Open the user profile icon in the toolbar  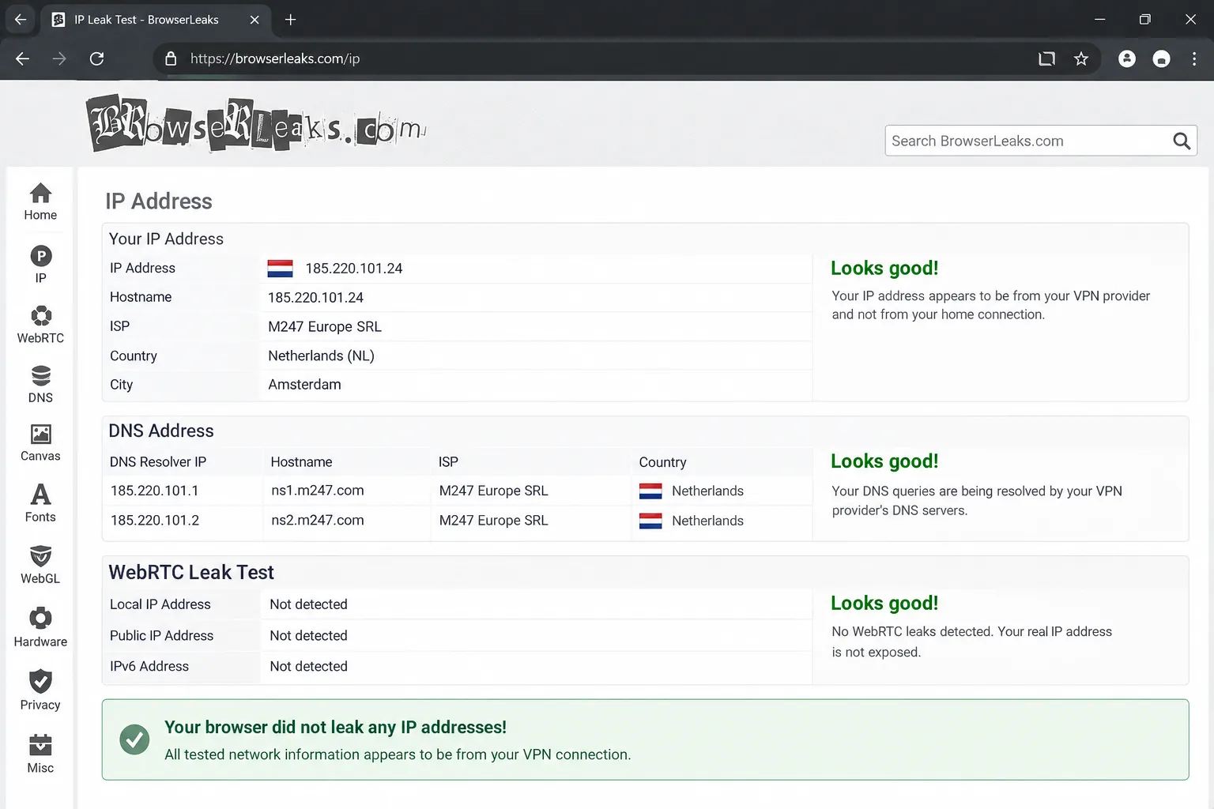(x=1127, y=58)
